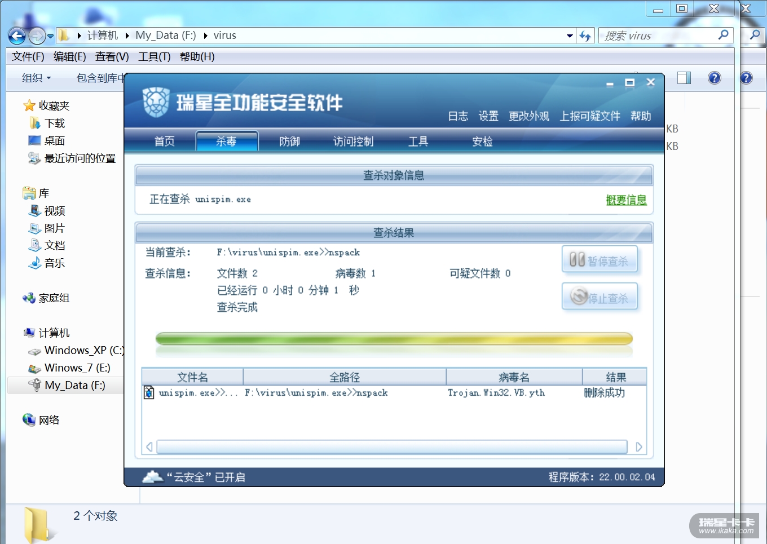The width and height of the screenshot is (767, 544).
Task: Toggle the Explorer preview pane icon
Action: coord(684,78)
